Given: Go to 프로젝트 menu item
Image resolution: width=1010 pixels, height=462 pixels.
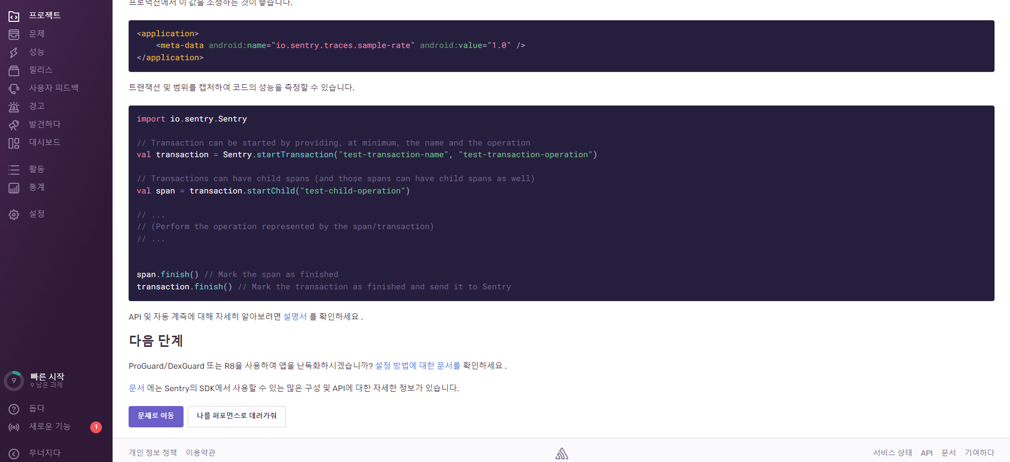Looking at the screenshot, I should [x=45, y=15].
